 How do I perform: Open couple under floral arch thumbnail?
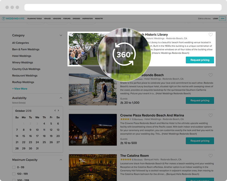[93, 89]
